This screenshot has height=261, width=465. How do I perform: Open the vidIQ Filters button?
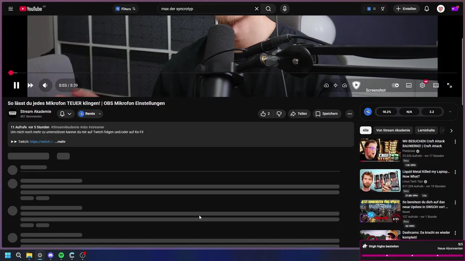point(125,9)
